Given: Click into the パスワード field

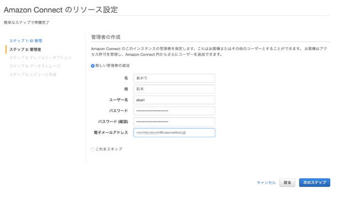Looking at the screenshot, I should point(174,111).
